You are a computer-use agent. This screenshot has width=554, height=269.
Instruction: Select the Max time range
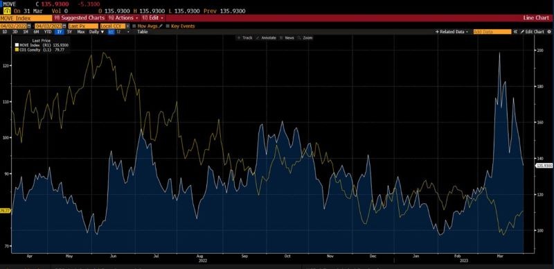[81, 32]
